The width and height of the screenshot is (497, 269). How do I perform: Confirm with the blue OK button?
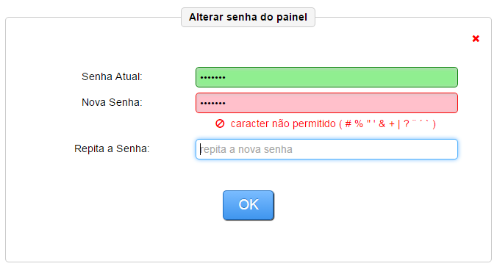(248, 205)
